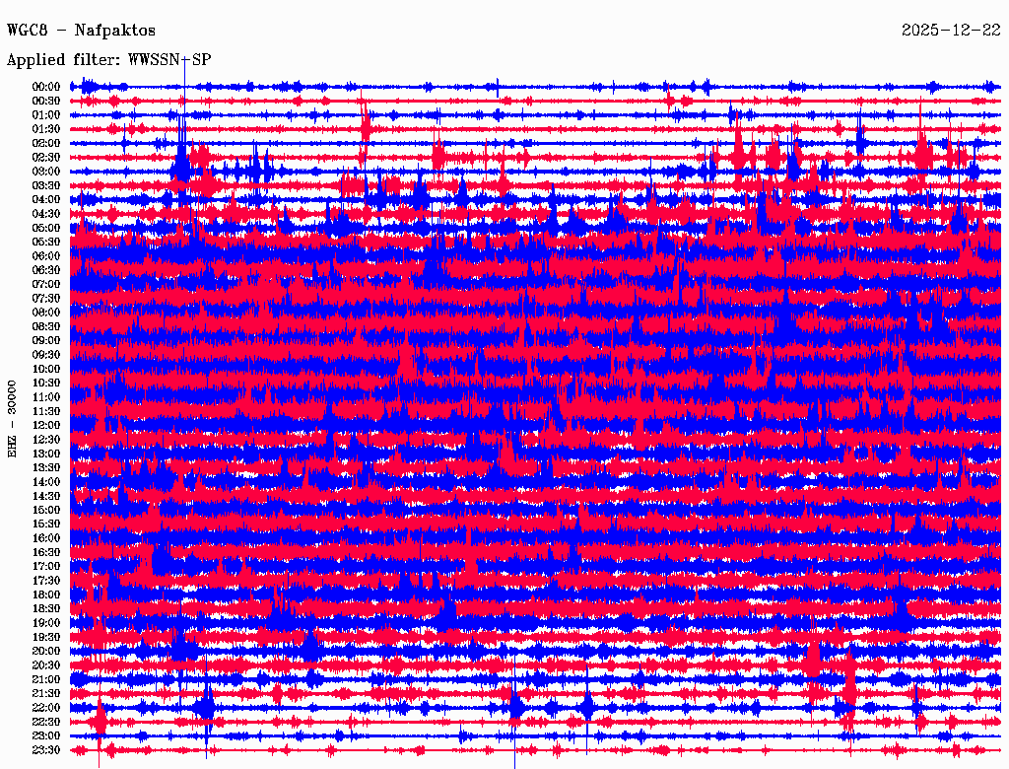Select the 17:30 time label
This screenshot has width=1009, height=769.
[46, 581]
